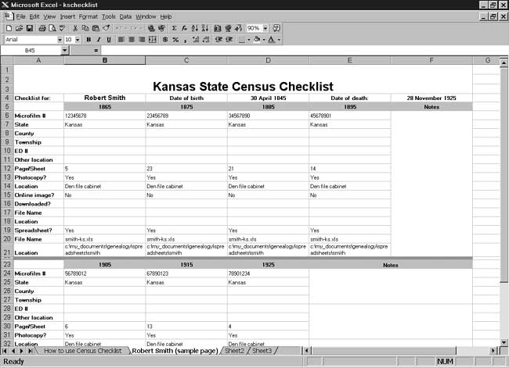Select the Sheet2 worksheet tab

coord(233,351)
